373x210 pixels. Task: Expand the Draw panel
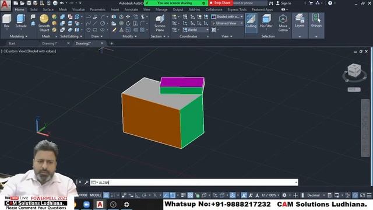(x=97, y=36)
